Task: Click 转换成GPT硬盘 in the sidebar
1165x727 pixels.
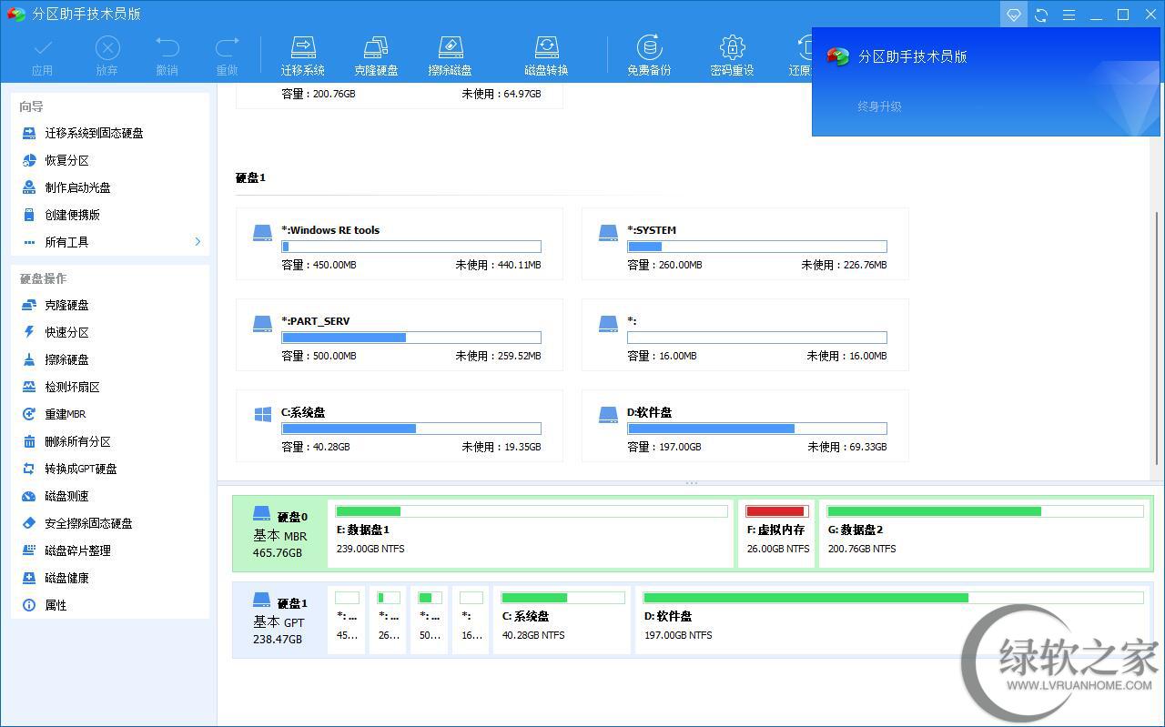Action: coord(80,469)
